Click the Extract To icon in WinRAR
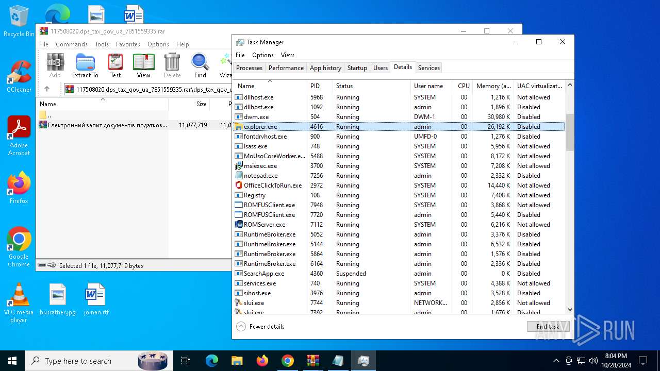660x371 pixels. 85,65
